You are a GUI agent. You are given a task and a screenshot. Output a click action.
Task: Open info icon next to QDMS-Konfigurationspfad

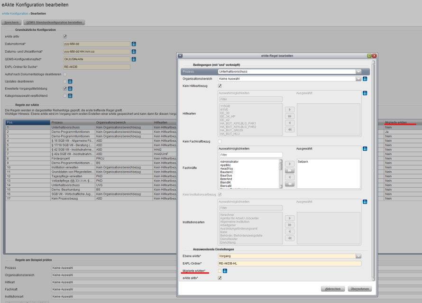tap(134, 59)
